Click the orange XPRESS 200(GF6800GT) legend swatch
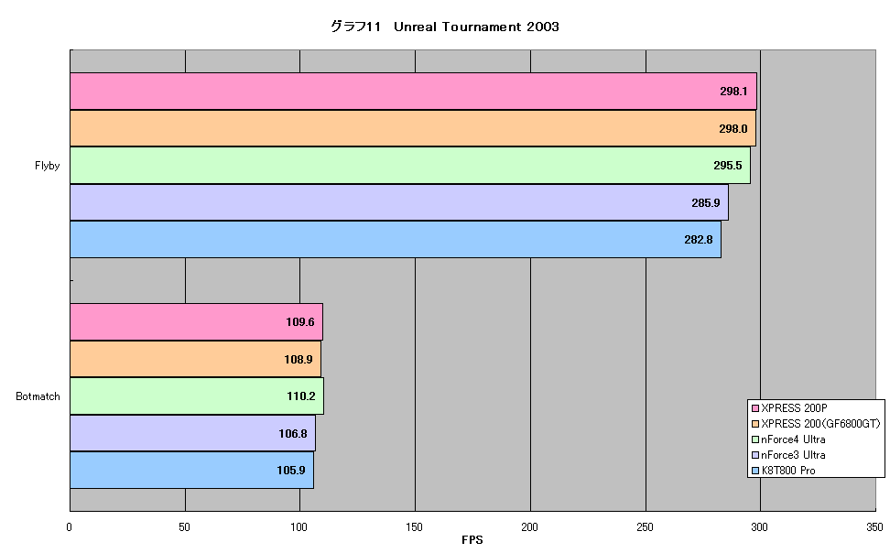This screenshot has height=553, width=890. coord(755,424)
